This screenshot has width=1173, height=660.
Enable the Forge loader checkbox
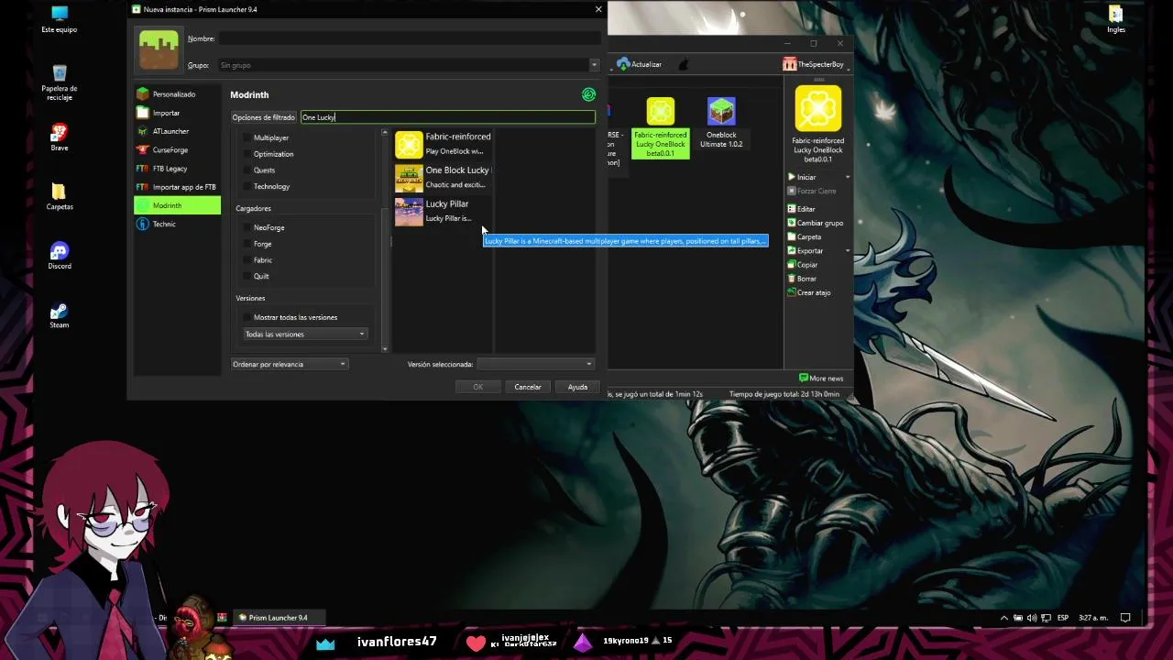click(247, 244)
